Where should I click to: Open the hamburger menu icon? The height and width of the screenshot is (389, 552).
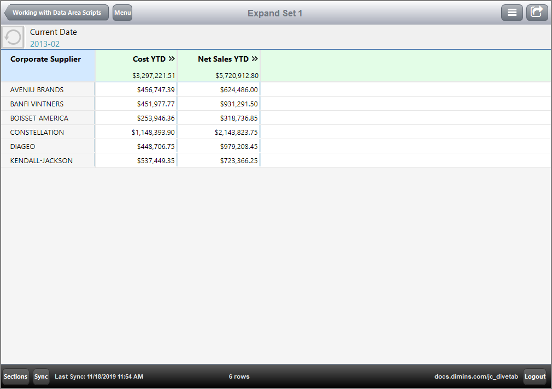click(512, 12)
